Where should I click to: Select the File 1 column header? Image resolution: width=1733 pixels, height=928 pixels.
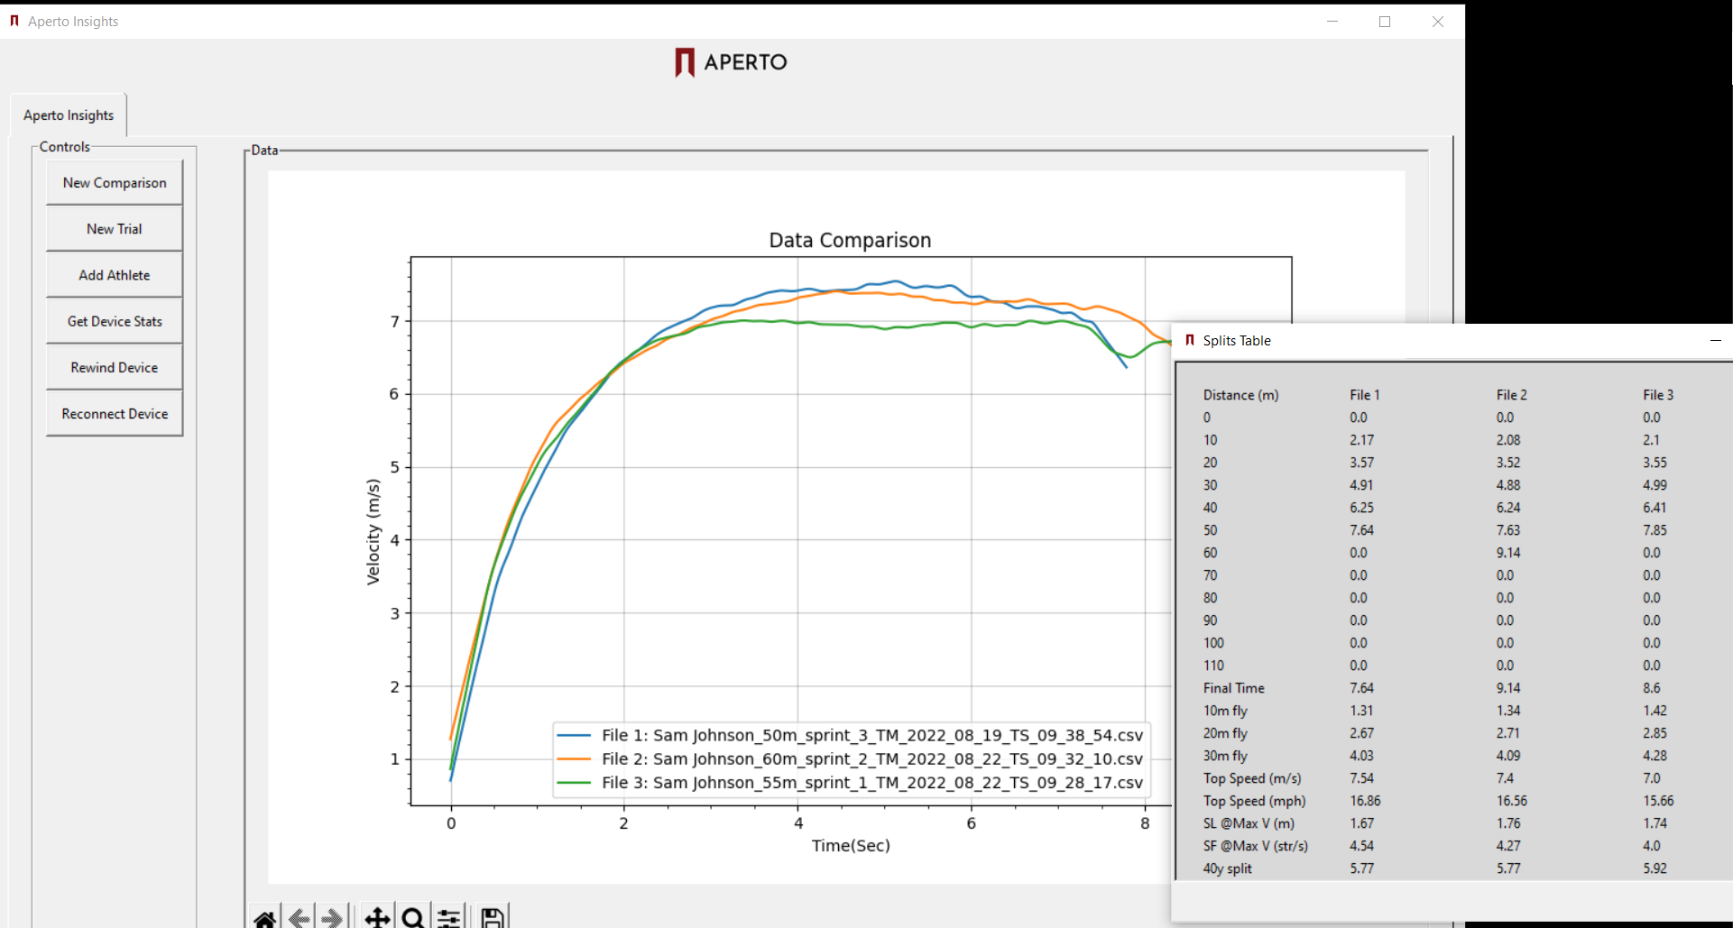click(x=1364, y=395)
